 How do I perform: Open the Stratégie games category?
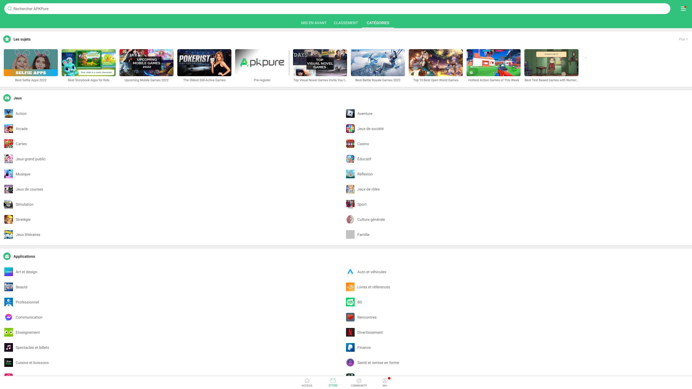23,219
